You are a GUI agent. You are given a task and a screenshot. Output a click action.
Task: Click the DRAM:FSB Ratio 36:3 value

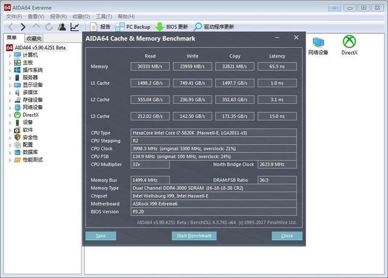pos(277,180)
